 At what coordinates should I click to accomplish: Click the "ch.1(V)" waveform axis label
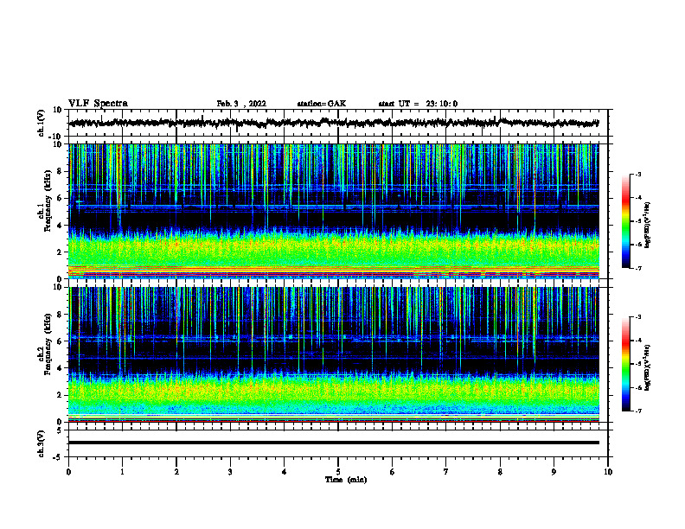[x=41, y=123]
